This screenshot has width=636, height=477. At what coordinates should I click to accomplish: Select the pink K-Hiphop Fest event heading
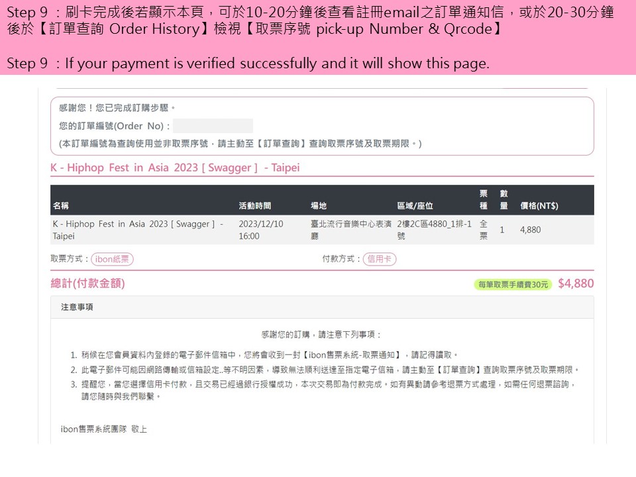tap(175, 168)
